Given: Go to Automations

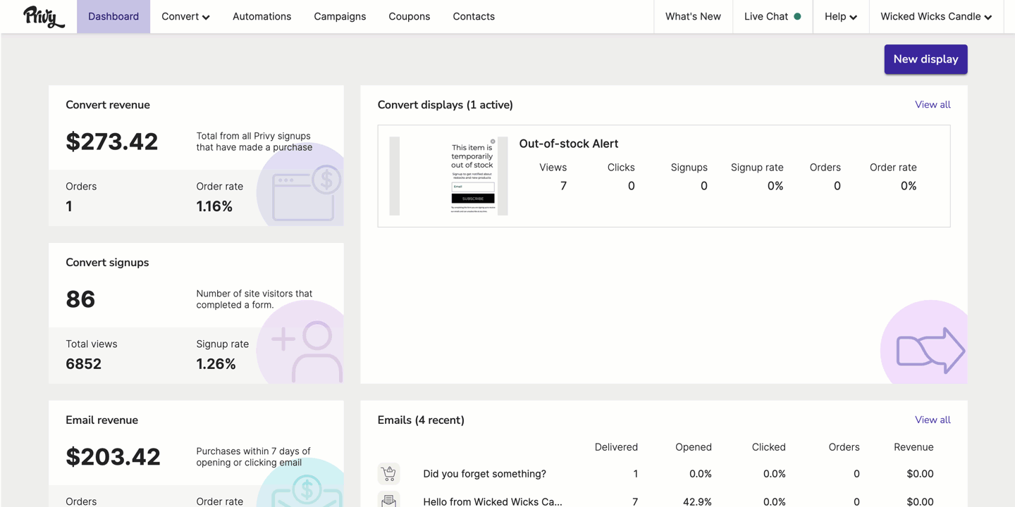Looking at the screenshot, I should click(262, 16).
